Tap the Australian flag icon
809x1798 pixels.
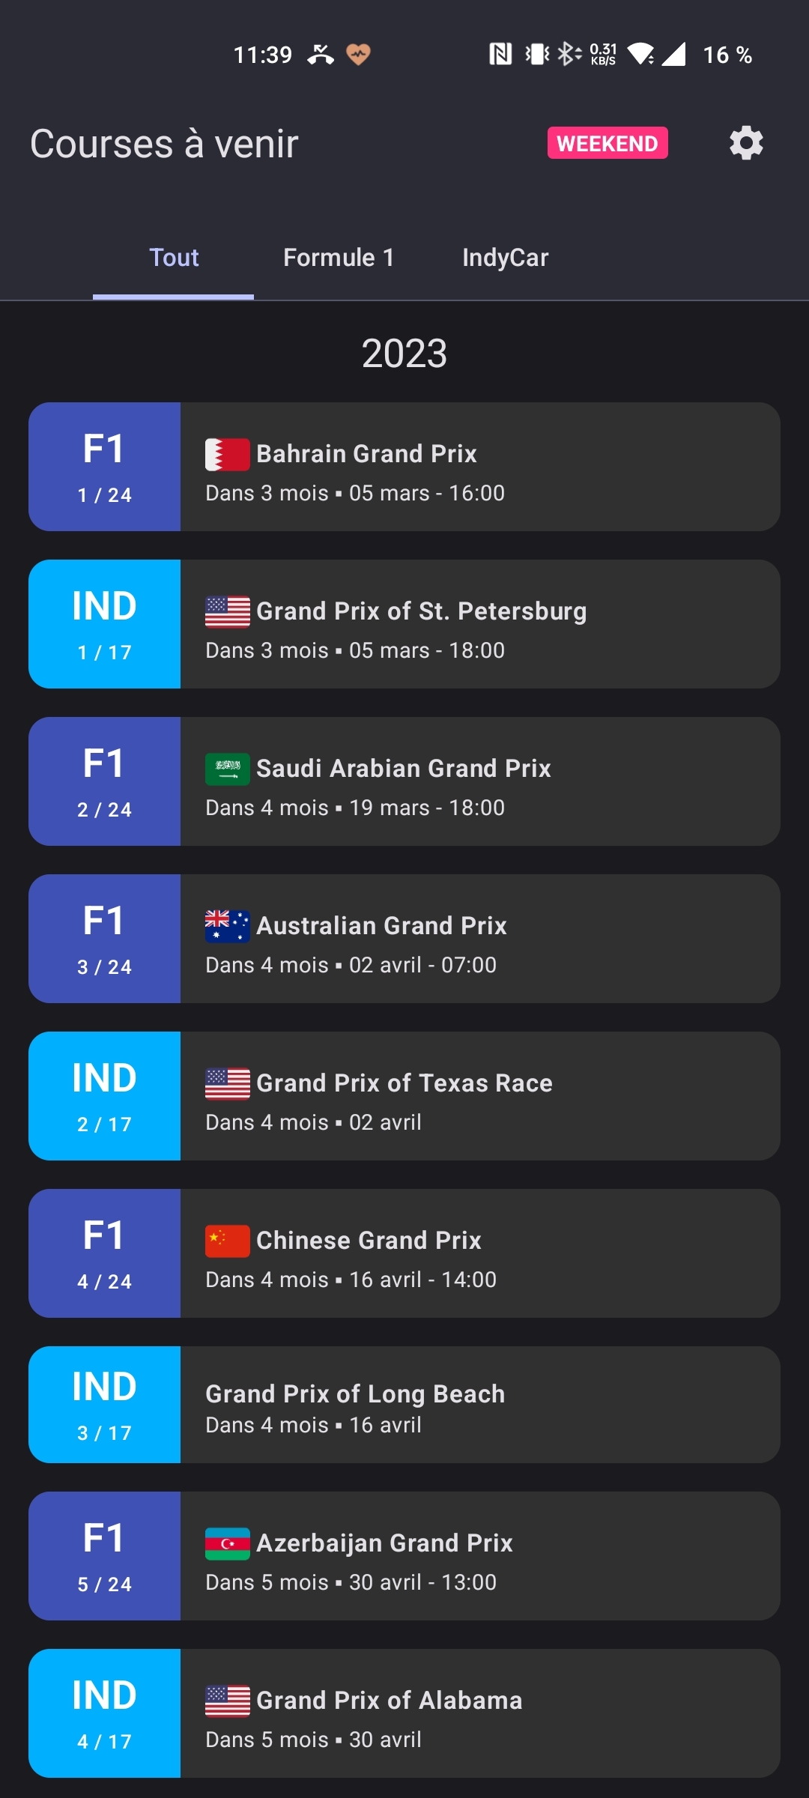click(228, 927)
